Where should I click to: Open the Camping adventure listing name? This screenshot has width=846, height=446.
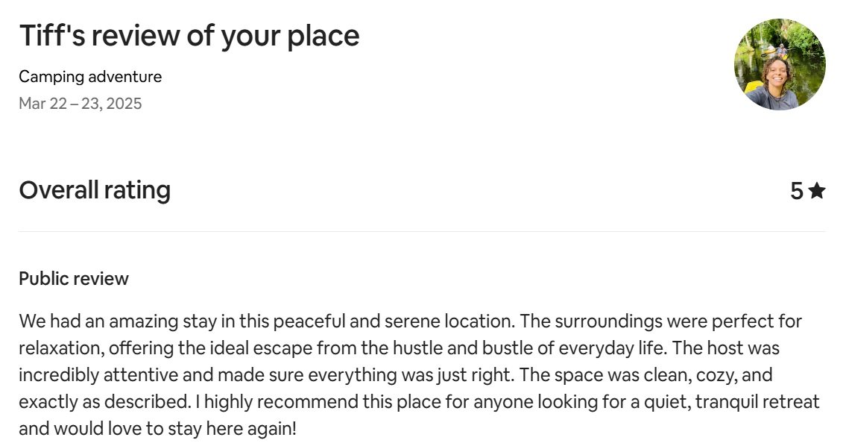[90, 77]
